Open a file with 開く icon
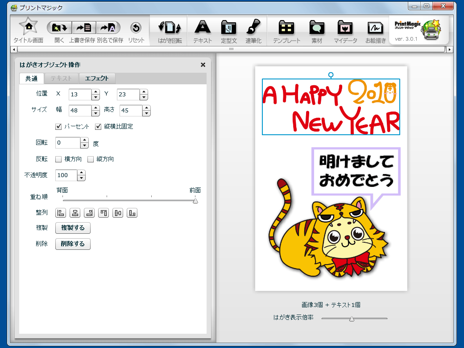Screen dimensions: 464x348 [59, 28]
